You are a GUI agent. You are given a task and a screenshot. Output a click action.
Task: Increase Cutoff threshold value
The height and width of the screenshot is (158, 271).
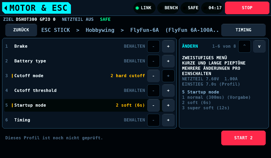coord(168,91)
